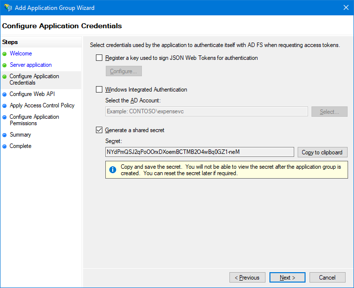The height and width of the screenshot is (288, 354).
Task: Close the Add Application Group Wizard window
Action: point(346,8)
